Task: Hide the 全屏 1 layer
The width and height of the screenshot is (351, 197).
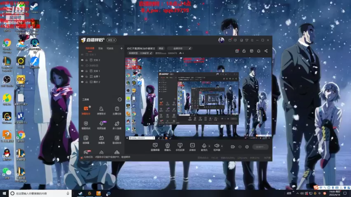Action: pos(82,76)
